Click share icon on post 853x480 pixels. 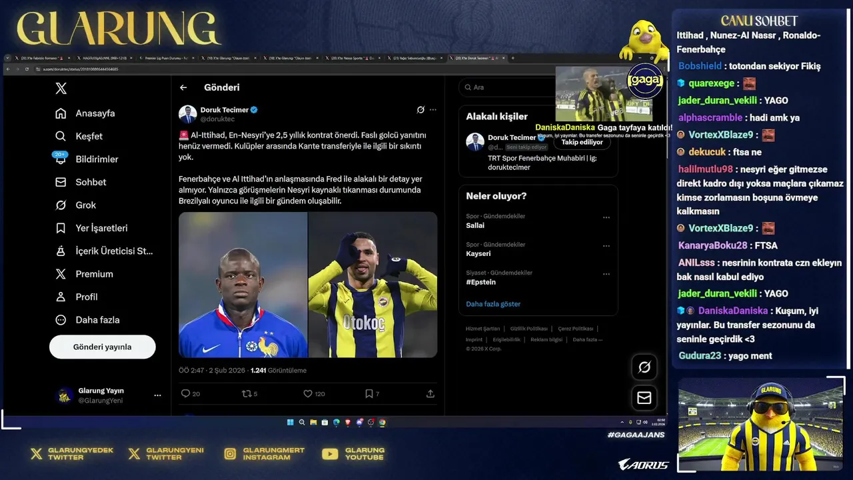(430, 394)
